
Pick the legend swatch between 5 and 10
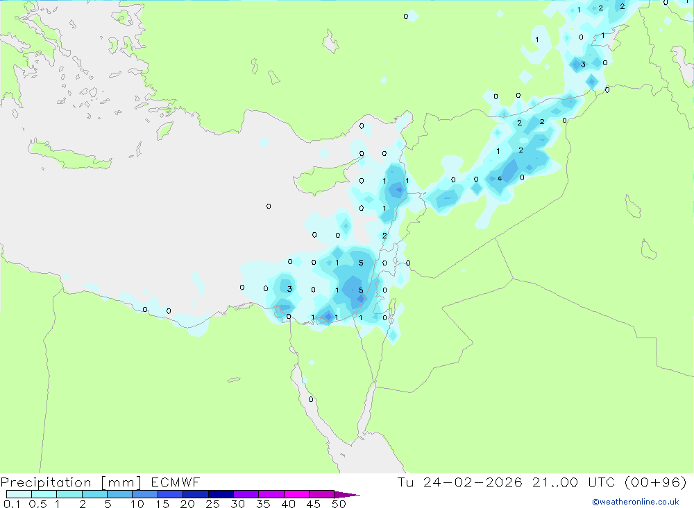pos(120,494)
